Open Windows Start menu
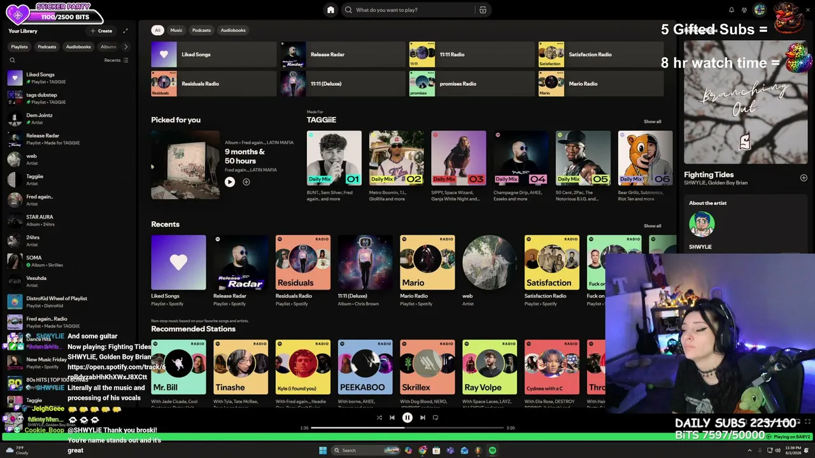 tap(323, 450)
